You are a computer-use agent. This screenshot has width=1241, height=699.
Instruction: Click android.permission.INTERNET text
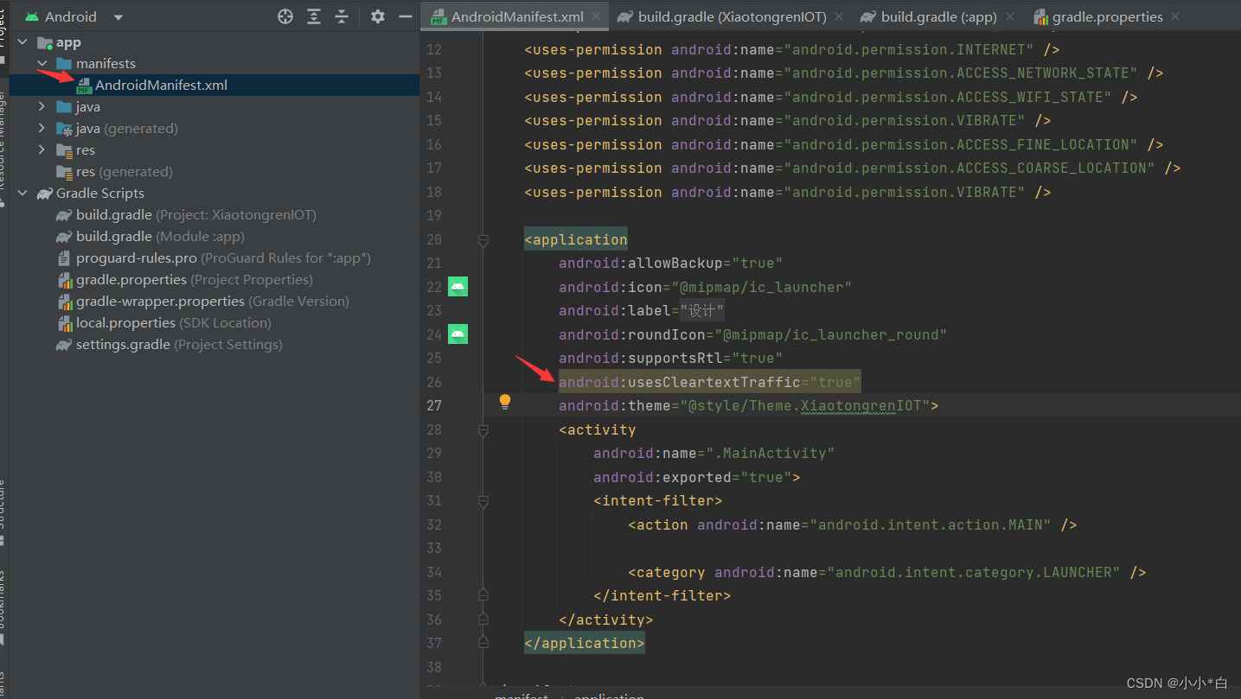(x=908, y=49)
